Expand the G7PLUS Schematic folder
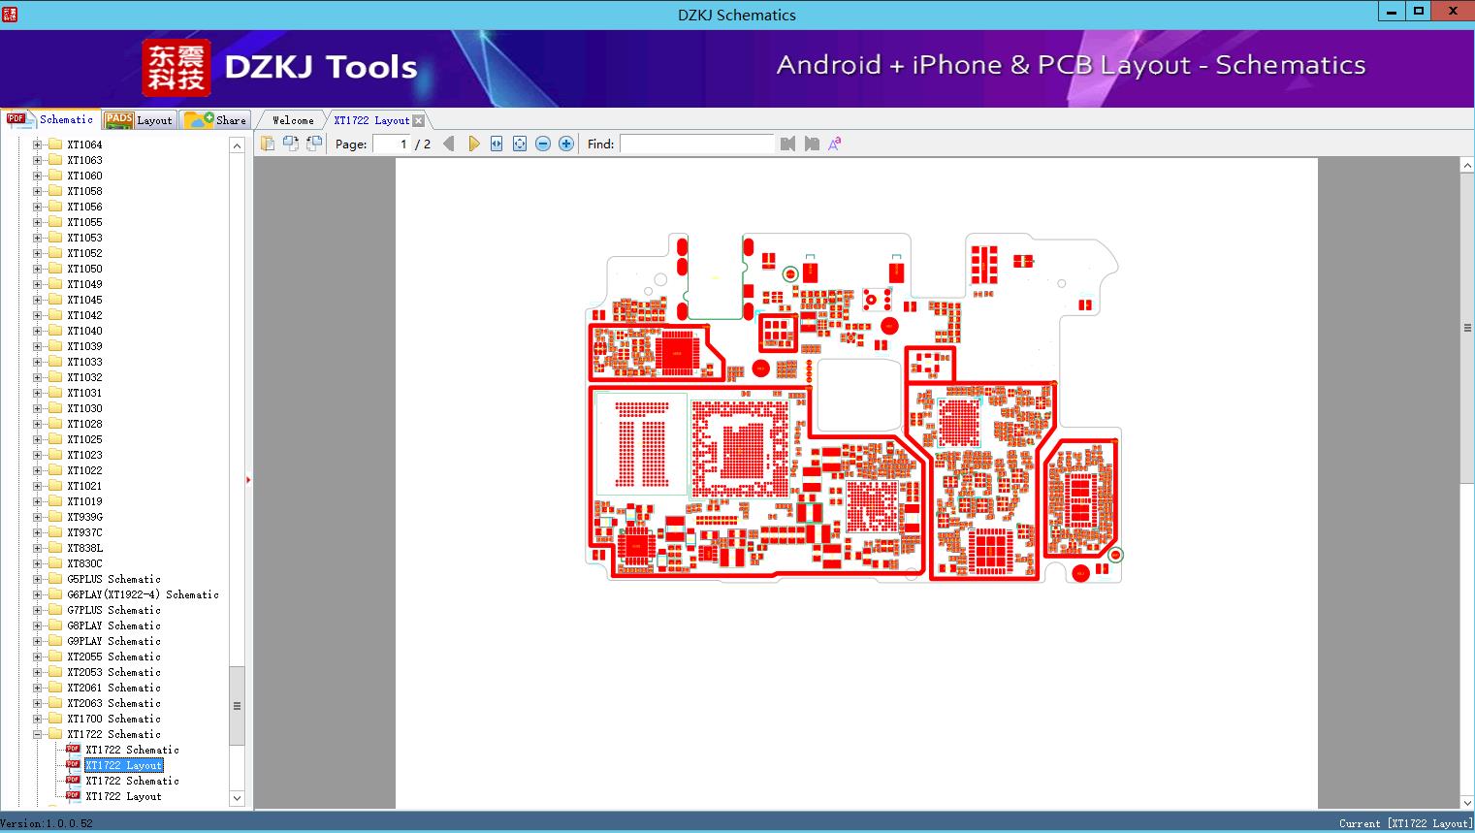The width and height of the screenshot is (1475, 833). (x=38, y=610)
